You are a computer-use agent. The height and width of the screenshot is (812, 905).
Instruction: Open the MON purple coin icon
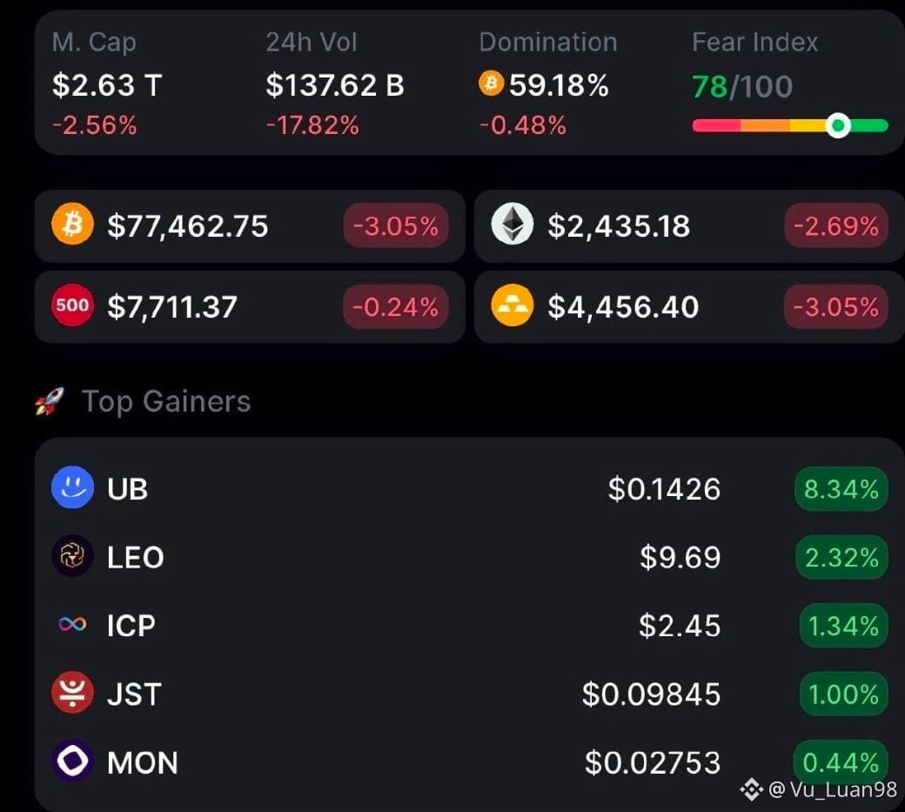(73, 762)
